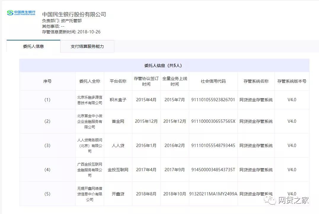The width and height of the screenshot is (319, 214).
Task: Click row number (5)
Action: click(47, 194)
